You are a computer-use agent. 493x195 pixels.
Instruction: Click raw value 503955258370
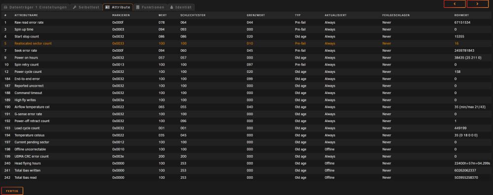point(466,177)
